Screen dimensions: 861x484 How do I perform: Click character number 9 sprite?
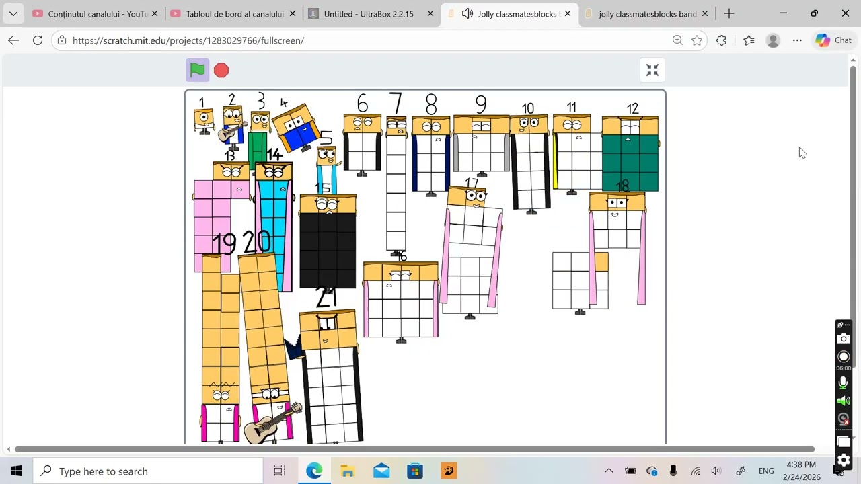482,145
